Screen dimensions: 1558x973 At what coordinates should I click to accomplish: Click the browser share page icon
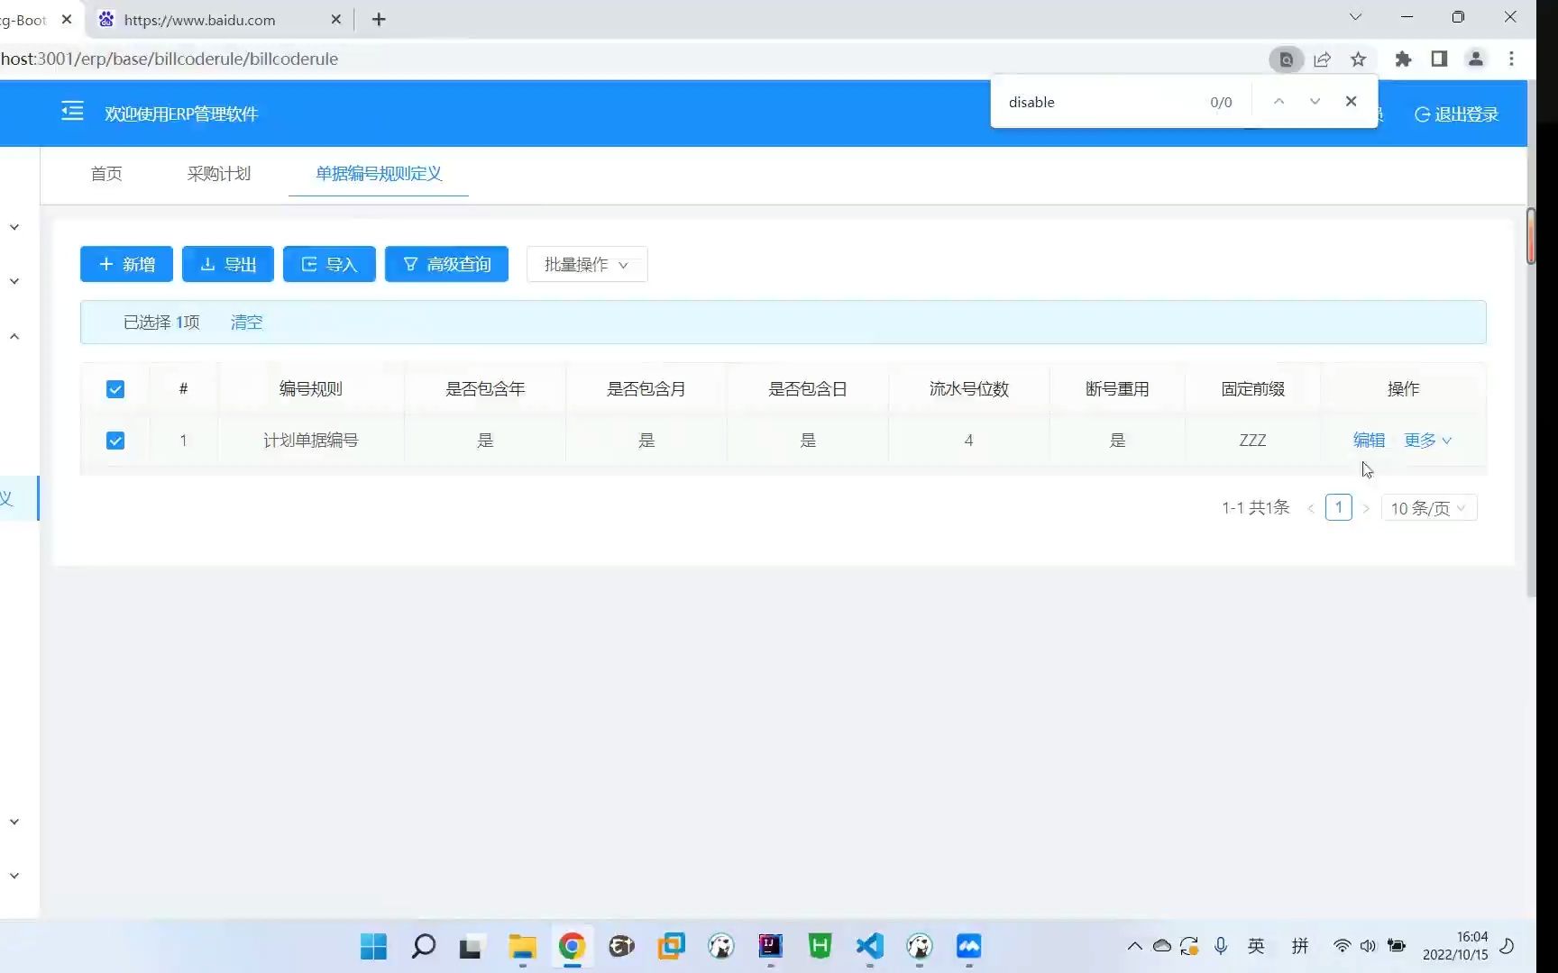pyautogui.click(x=1322, y=59)
